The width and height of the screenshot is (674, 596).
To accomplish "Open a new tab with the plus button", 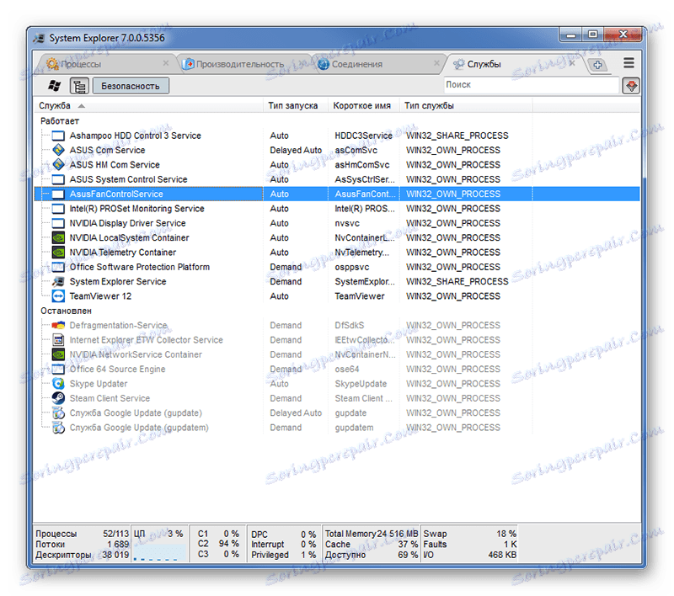I will click(598, 64).
